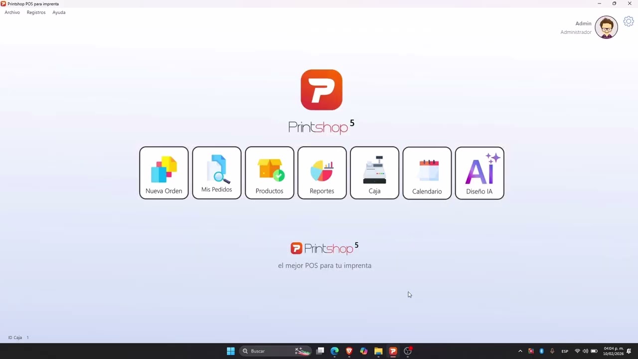Open the Calendario module

click(427, 173)
